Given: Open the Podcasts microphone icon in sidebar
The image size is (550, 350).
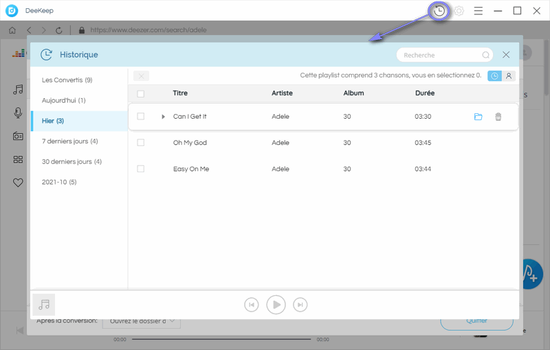Looking at the screenshot, I should (18, 113).
